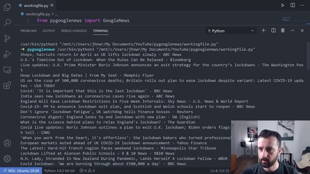This screenshot has width=310, height=174.
Task: Click the Bloomberg 'U.K.'s Timeline Out of Lockdown' line
Action: 106,60
